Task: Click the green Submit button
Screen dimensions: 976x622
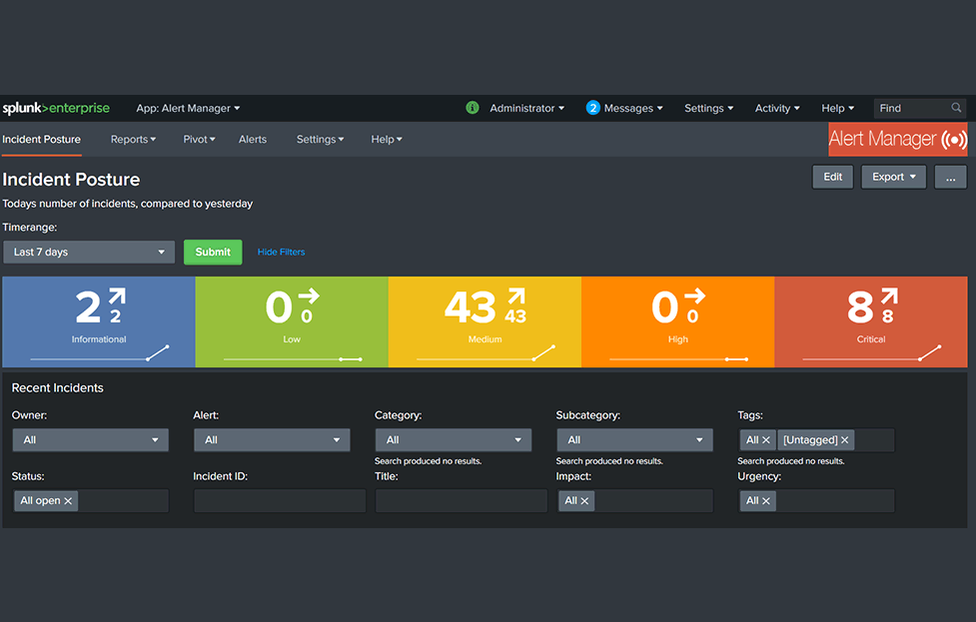Action: (x=213, y=252)
